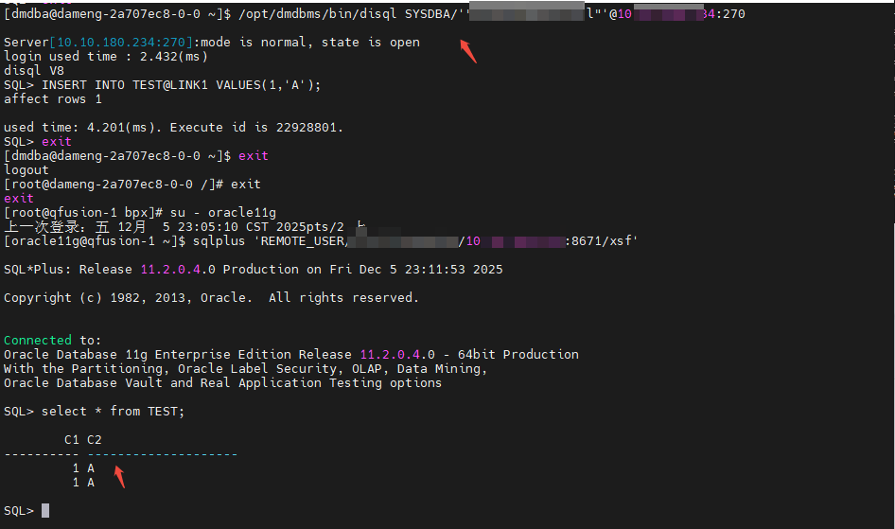Click the first '1 A' result row
This screenshot has width=895, height=529.
pyautogui.click(x=83, y=468)
